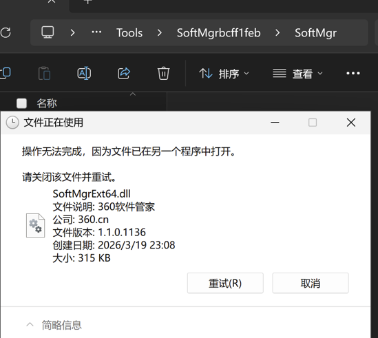Click the Rename toolbar icon
Image resolution: width=378 pixels, height=338 pixels.
pos(84,73)
